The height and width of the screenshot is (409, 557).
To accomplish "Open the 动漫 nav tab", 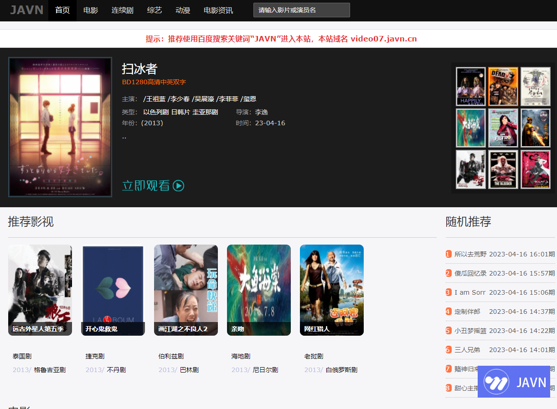I will 183,10.
